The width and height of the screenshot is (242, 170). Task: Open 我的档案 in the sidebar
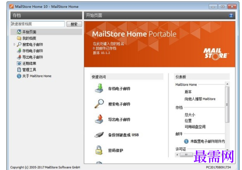click(x=29, y=38)
